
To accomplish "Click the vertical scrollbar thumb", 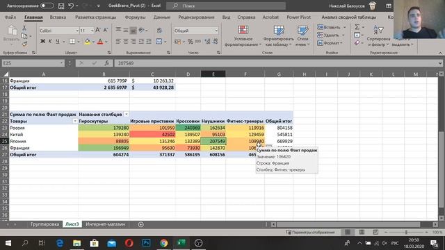I will click(x=441, y=169).
